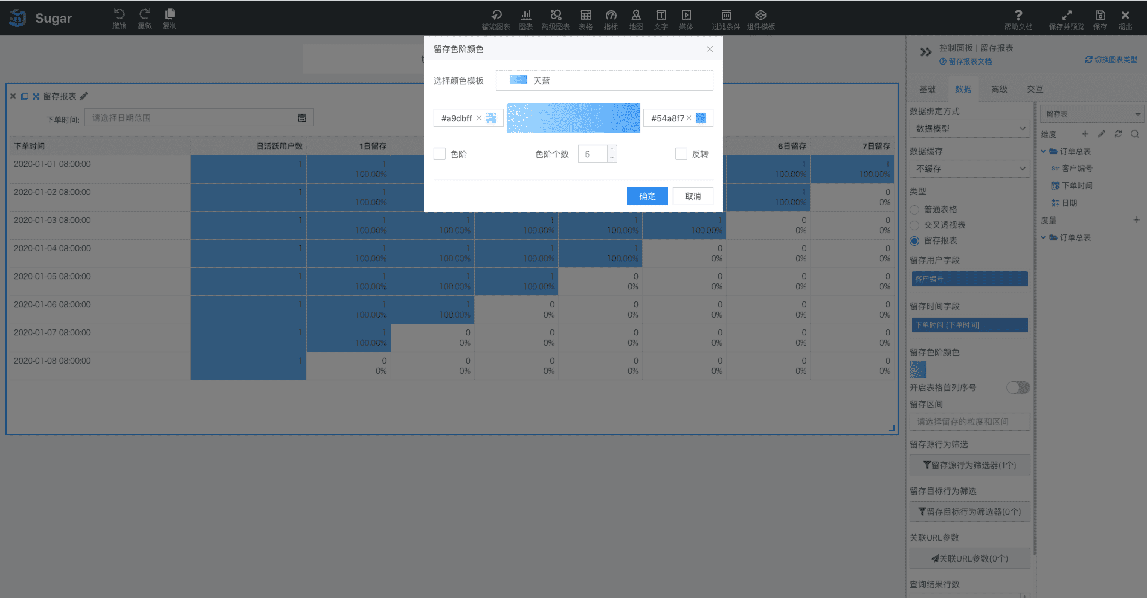1147x598 pixels.
Task: Open the 数据模型 binding dropdown
Action: point(970,129)
